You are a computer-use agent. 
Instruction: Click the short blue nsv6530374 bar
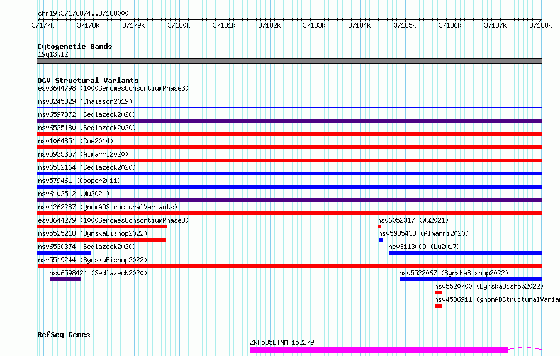pos(64,253)
